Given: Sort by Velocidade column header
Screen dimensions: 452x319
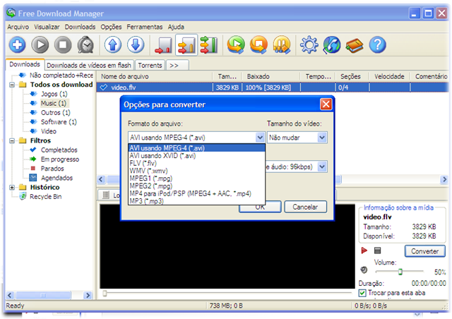Looking at the screenshot, I should [389, 76].
